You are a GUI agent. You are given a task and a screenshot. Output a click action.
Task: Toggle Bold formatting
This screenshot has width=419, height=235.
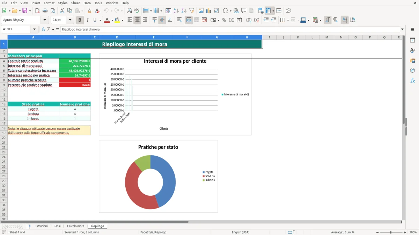click(x=80, y=20)
